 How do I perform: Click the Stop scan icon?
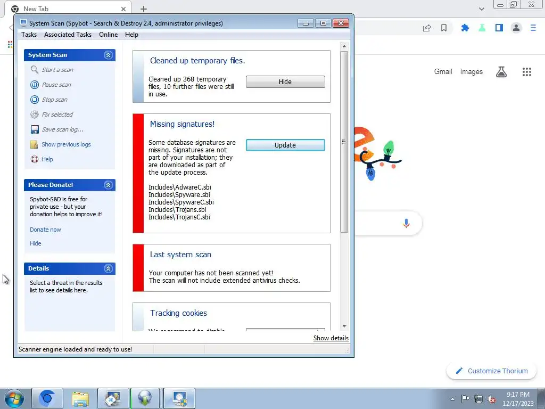coord(35,100)
